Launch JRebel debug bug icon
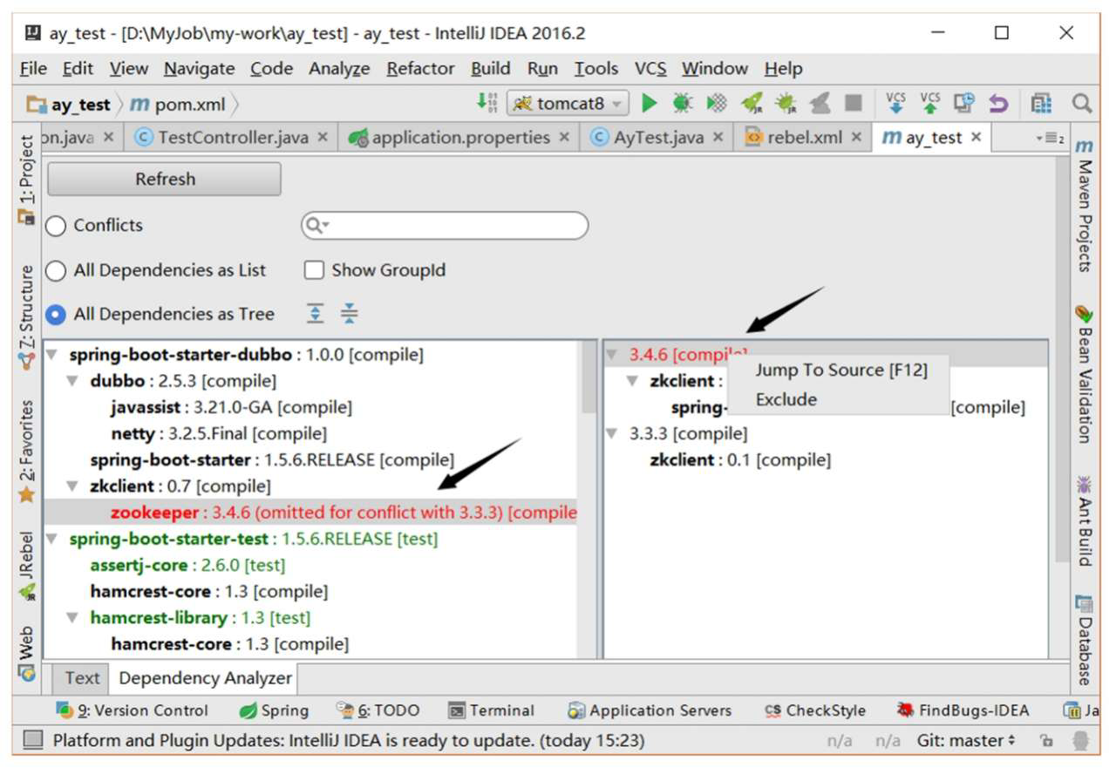1116x768 pixels. click(786, 104)
